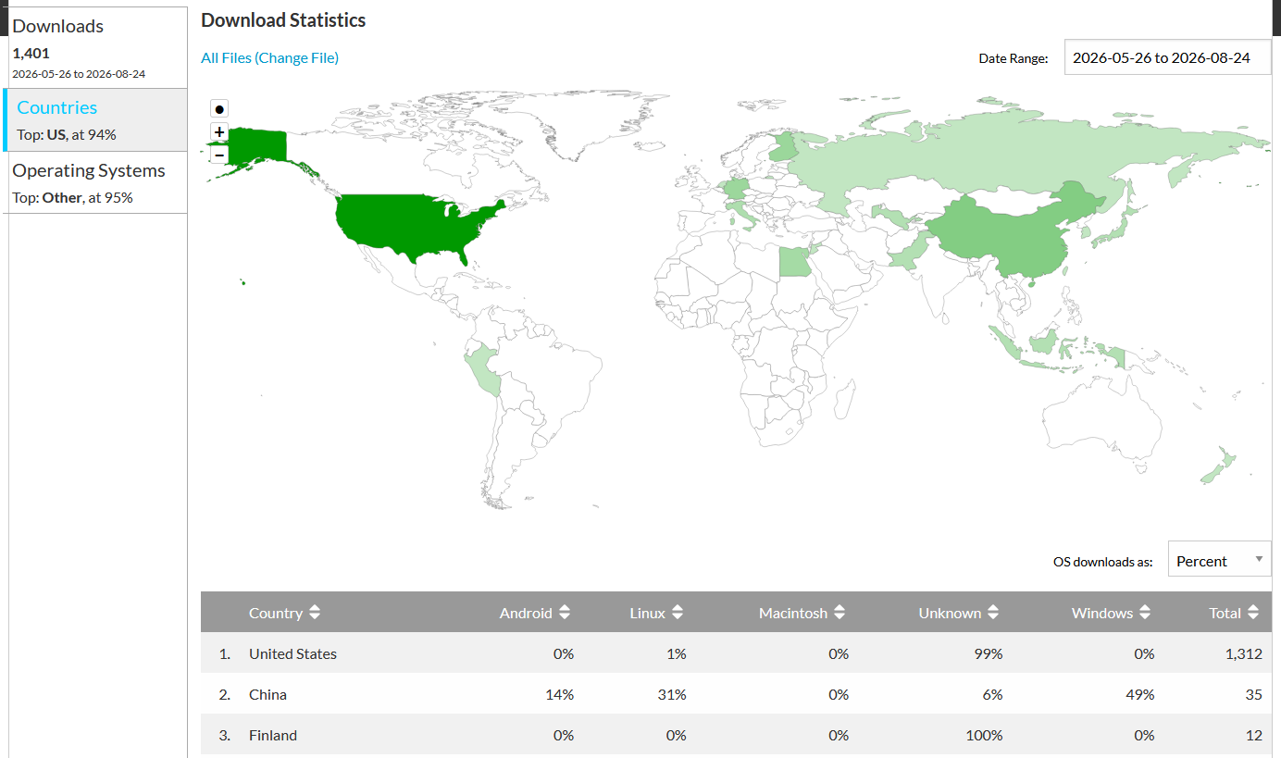This screenshot has height=758, width=1281.
Task: Sort the table by Macintosh column
Action: [802, 613]
